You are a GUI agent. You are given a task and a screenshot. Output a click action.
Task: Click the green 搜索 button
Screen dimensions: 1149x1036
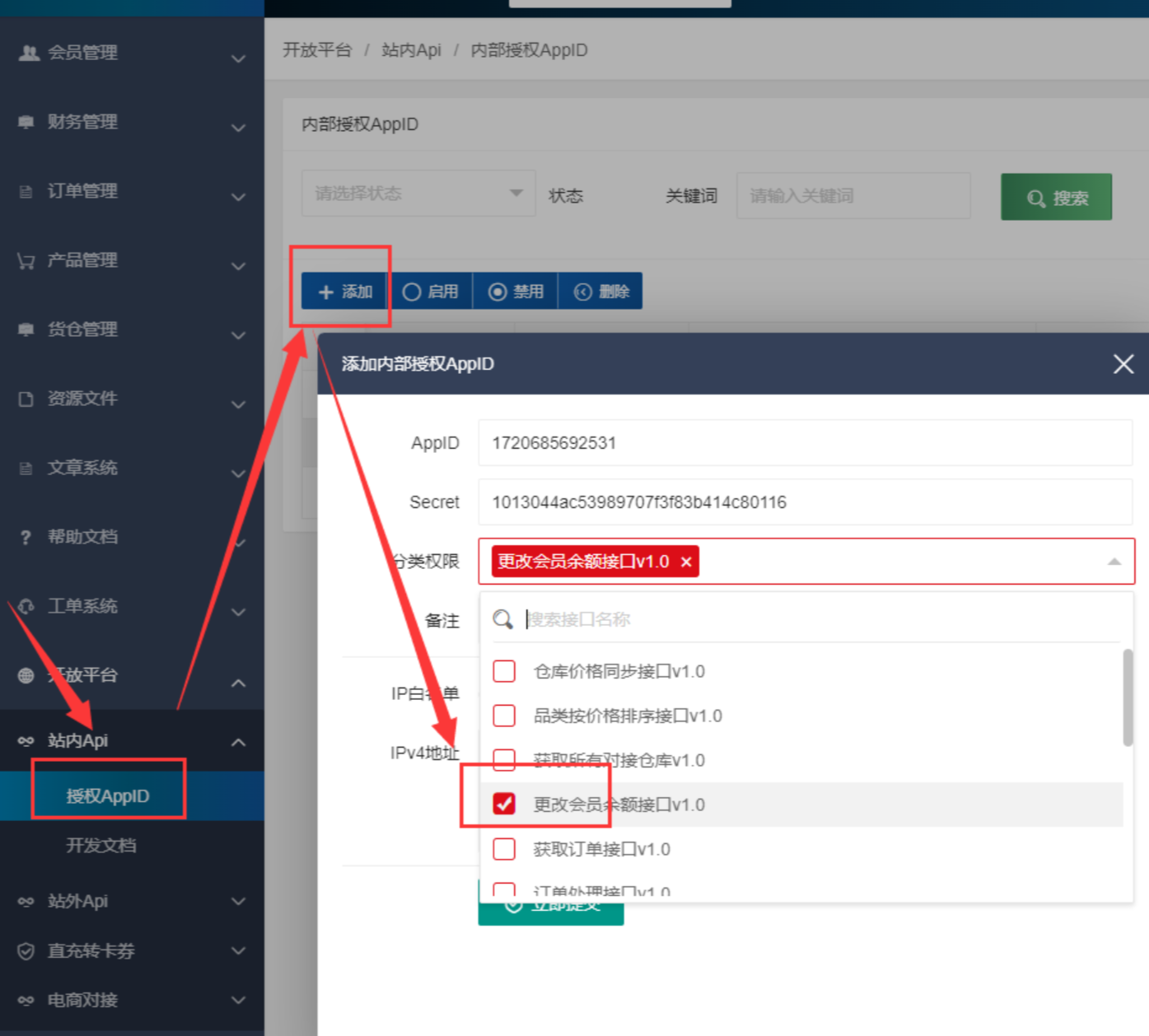1056,197
